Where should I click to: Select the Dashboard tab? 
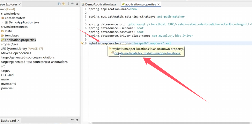[x=8, y=120]
